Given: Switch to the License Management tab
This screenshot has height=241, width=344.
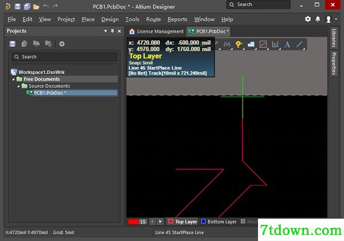Looking at the screenshot, I should (156, 32).
